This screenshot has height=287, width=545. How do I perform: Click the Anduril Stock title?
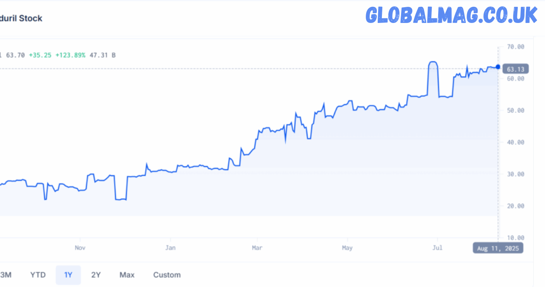click(21, 18)
